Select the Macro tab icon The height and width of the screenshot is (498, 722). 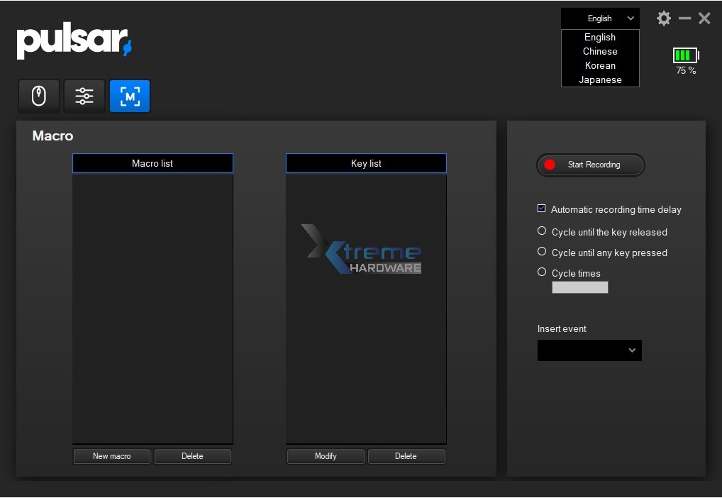(x=130, y=96)
